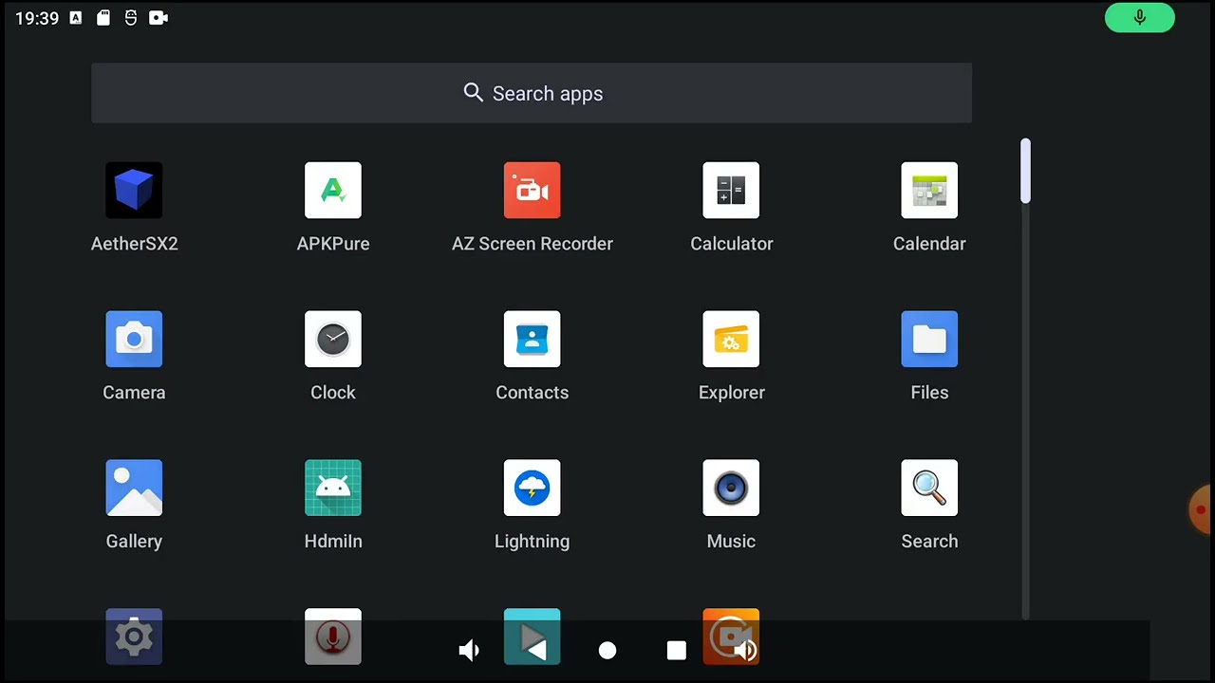Launch the Files app
The width and height of the screenshot is (1215, 683).
click(x=929, y=340)
